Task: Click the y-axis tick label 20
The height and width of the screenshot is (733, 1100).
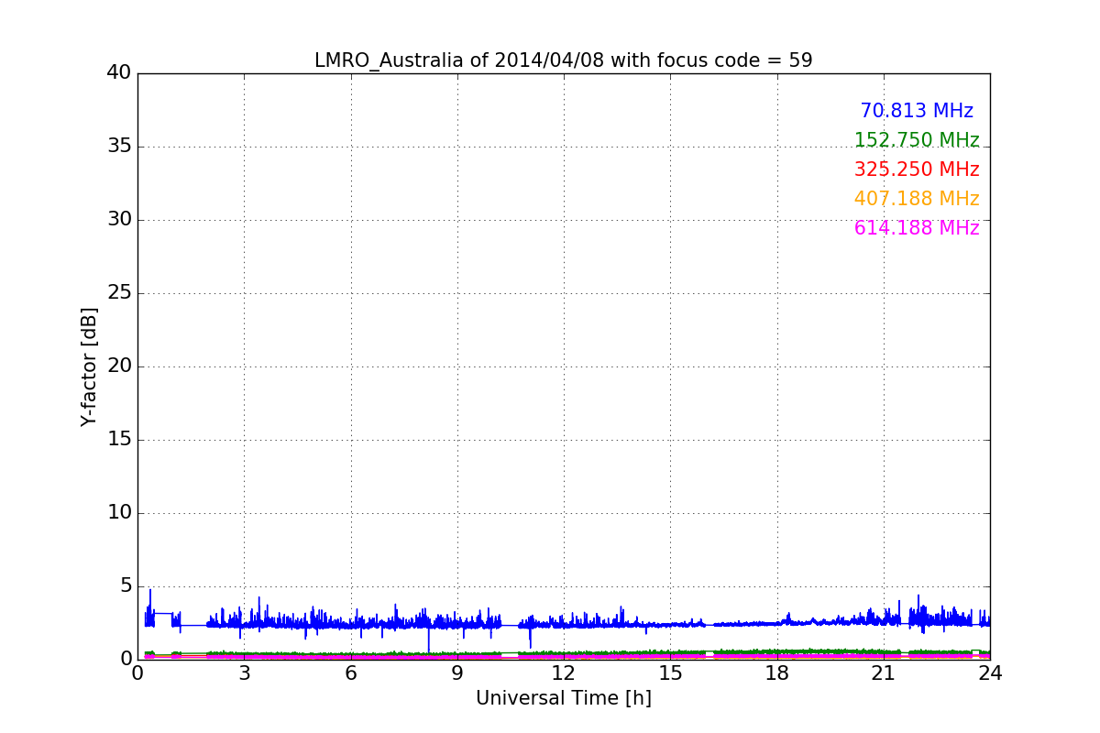Action: (119, 366)
